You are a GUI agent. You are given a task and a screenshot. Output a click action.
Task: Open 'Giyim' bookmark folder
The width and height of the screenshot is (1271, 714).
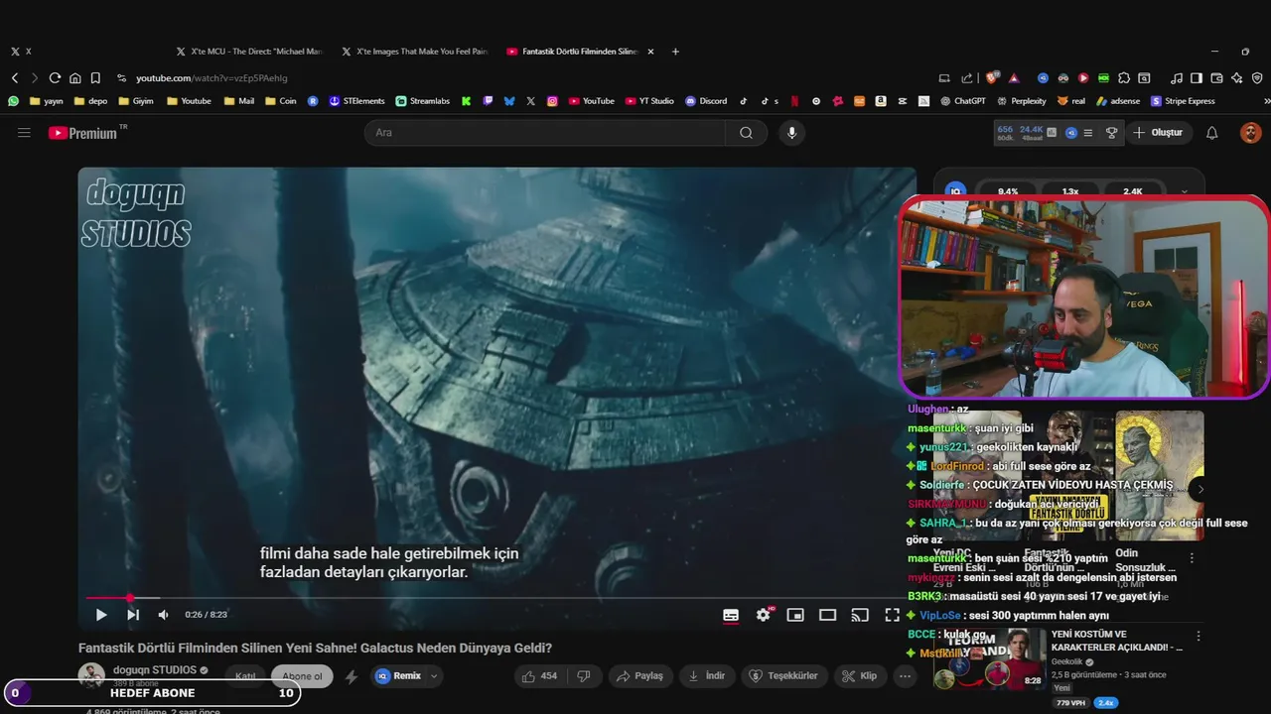[136, 101]
